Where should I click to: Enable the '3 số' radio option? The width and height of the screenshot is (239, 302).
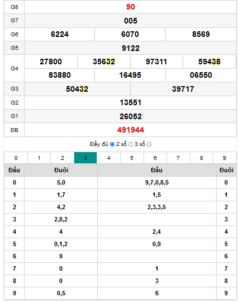pyautogui.click(x=149, y=144)
